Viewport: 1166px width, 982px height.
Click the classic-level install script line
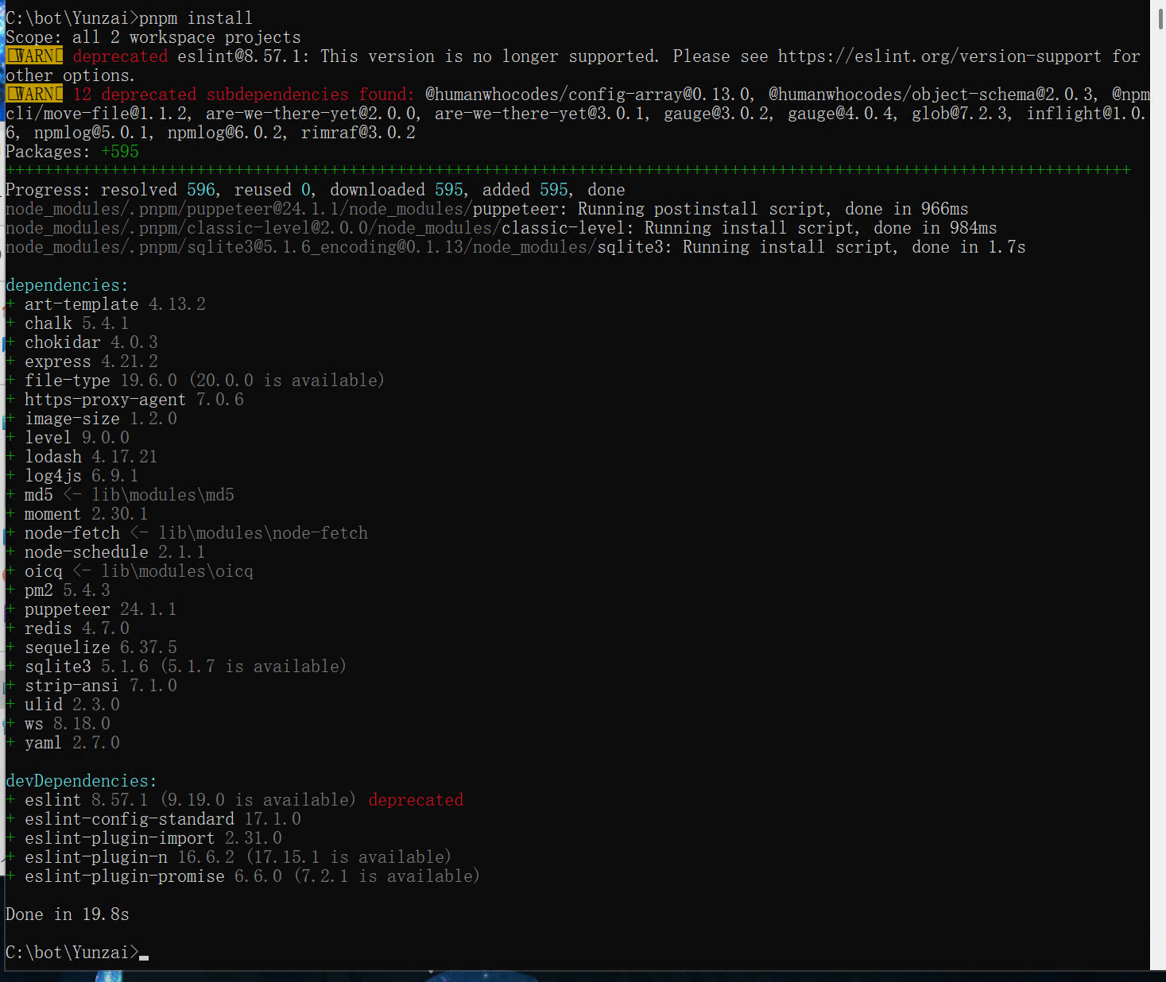[x=502, y=227]
